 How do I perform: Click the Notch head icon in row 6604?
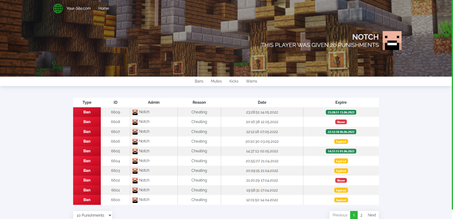[135, 161]
